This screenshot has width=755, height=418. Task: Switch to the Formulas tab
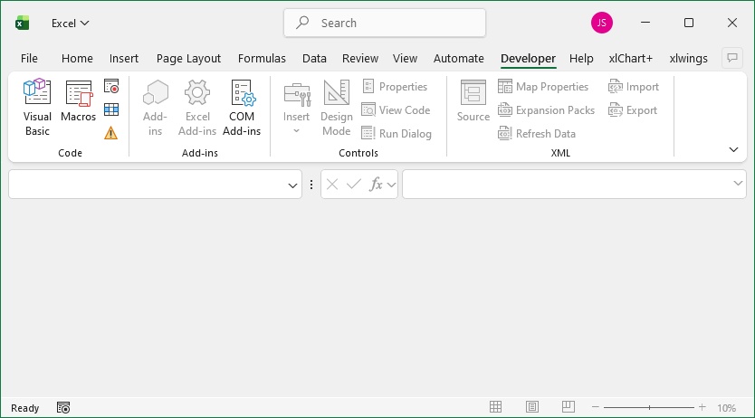point(262,58)
